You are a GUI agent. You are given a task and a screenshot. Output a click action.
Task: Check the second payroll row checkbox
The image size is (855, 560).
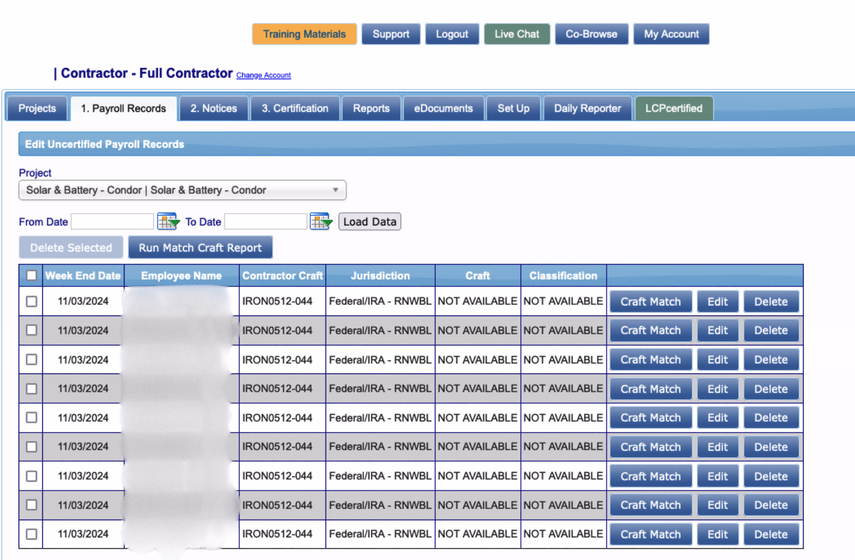[31, 330]
